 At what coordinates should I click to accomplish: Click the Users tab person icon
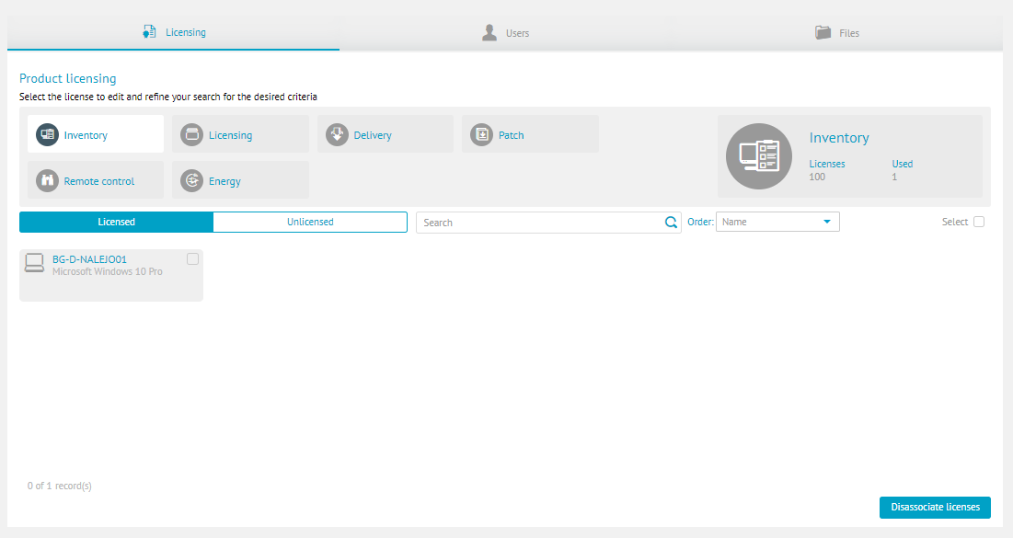point(489,32)
